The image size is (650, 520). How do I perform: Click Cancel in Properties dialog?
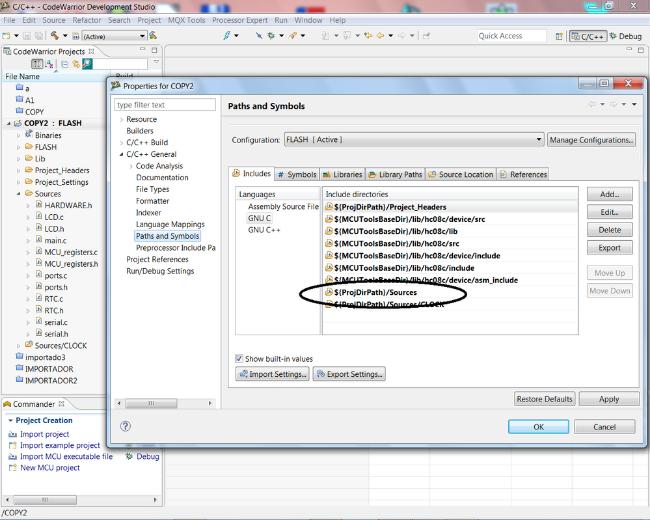[x=604, y=427]
